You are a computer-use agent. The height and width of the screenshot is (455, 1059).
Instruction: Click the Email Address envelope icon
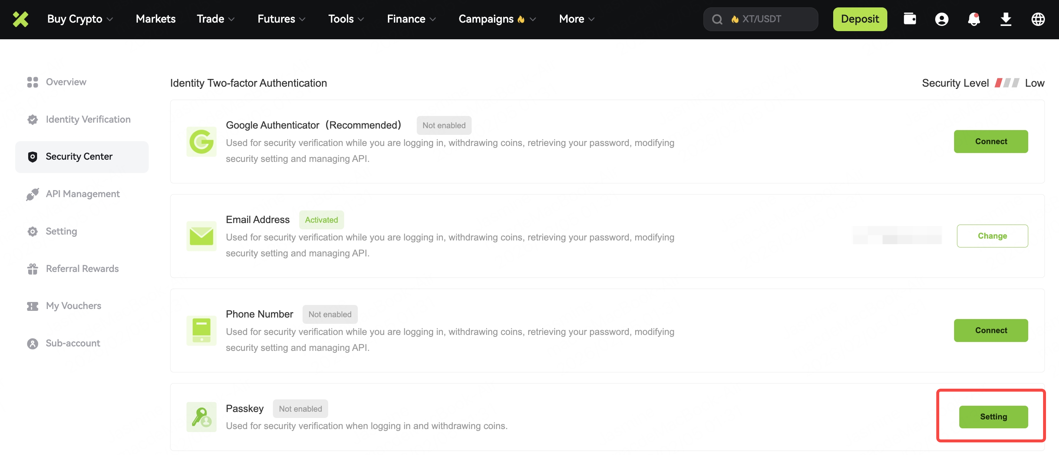point(201,236)
